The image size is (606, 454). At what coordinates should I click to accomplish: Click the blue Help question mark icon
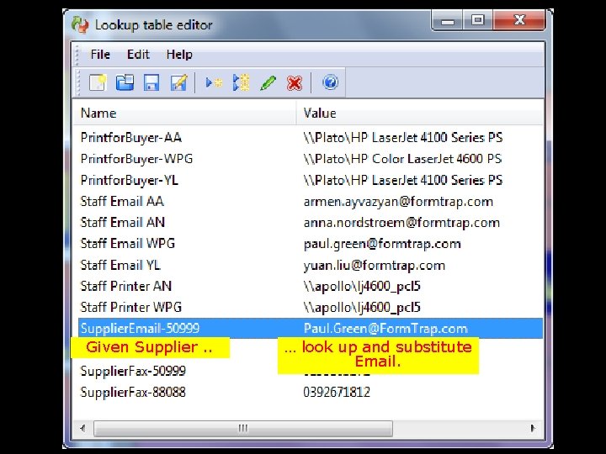coord(331,82)
